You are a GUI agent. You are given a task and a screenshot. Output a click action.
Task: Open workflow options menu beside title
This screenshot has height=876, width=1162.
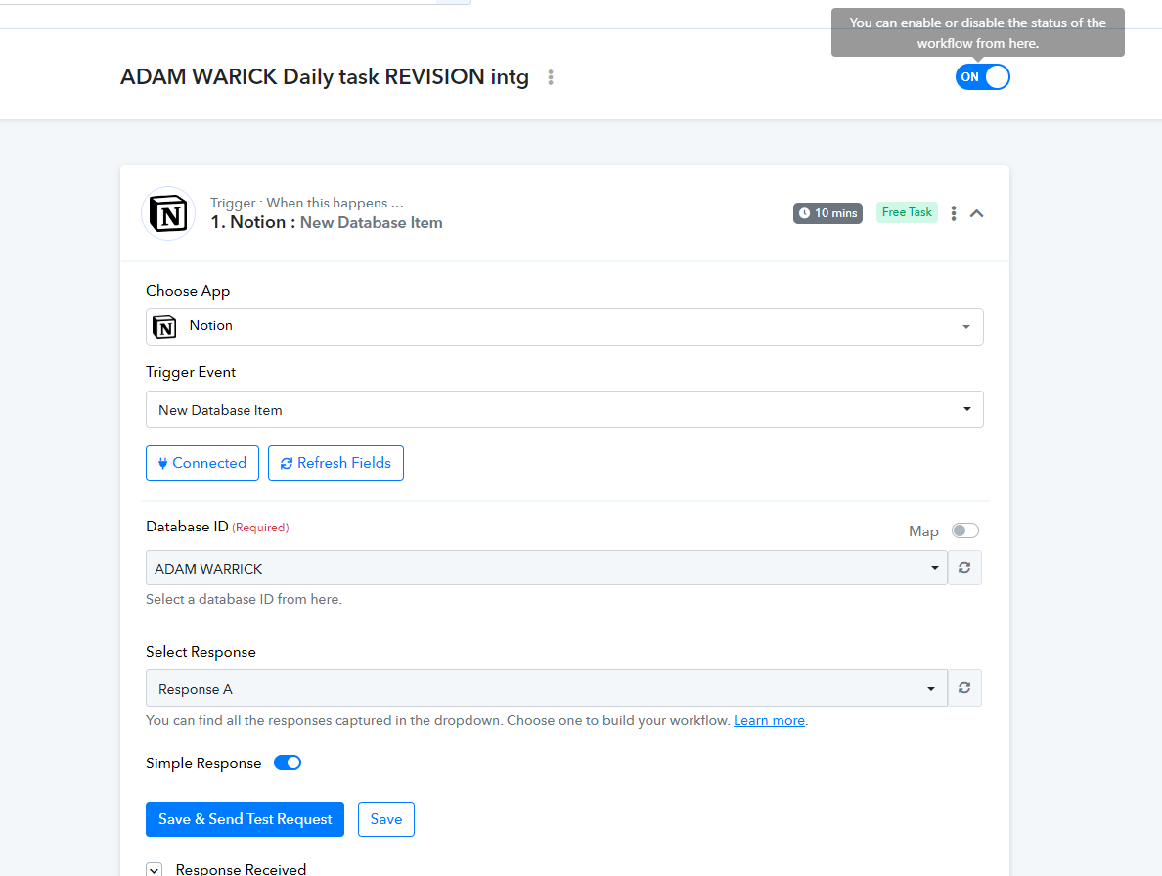(x=551, y=77)
